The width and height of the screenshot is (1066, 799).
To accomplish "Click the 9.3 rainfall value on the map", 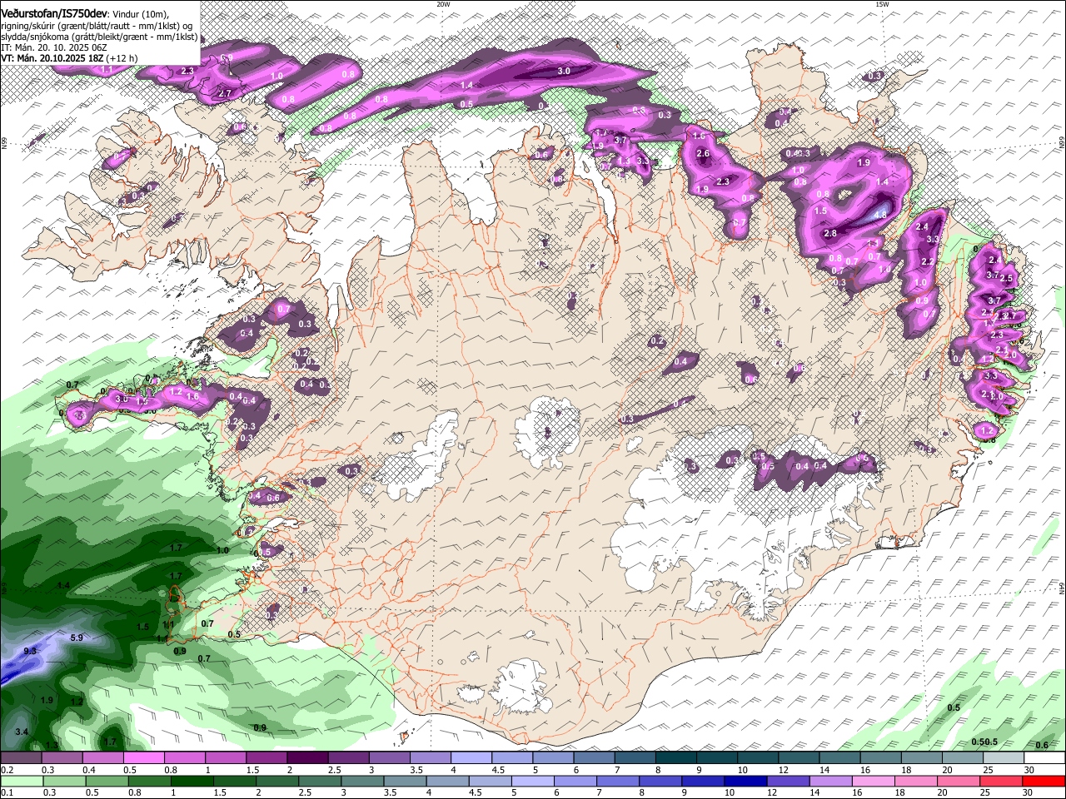I will point(31,651).
